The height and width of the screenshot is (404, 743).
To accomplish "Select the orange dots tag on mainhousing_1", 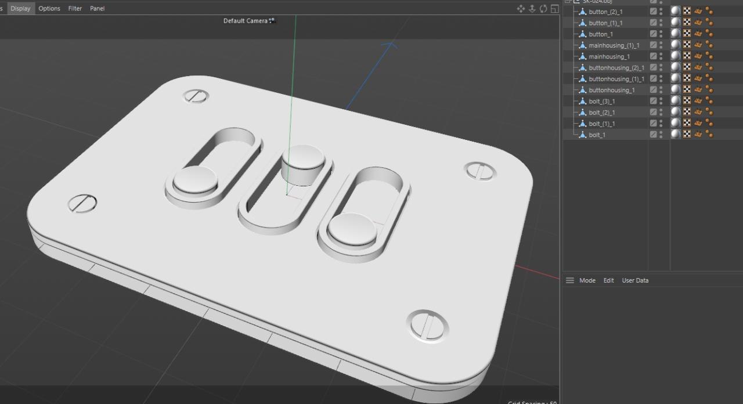I will point(709,56).
